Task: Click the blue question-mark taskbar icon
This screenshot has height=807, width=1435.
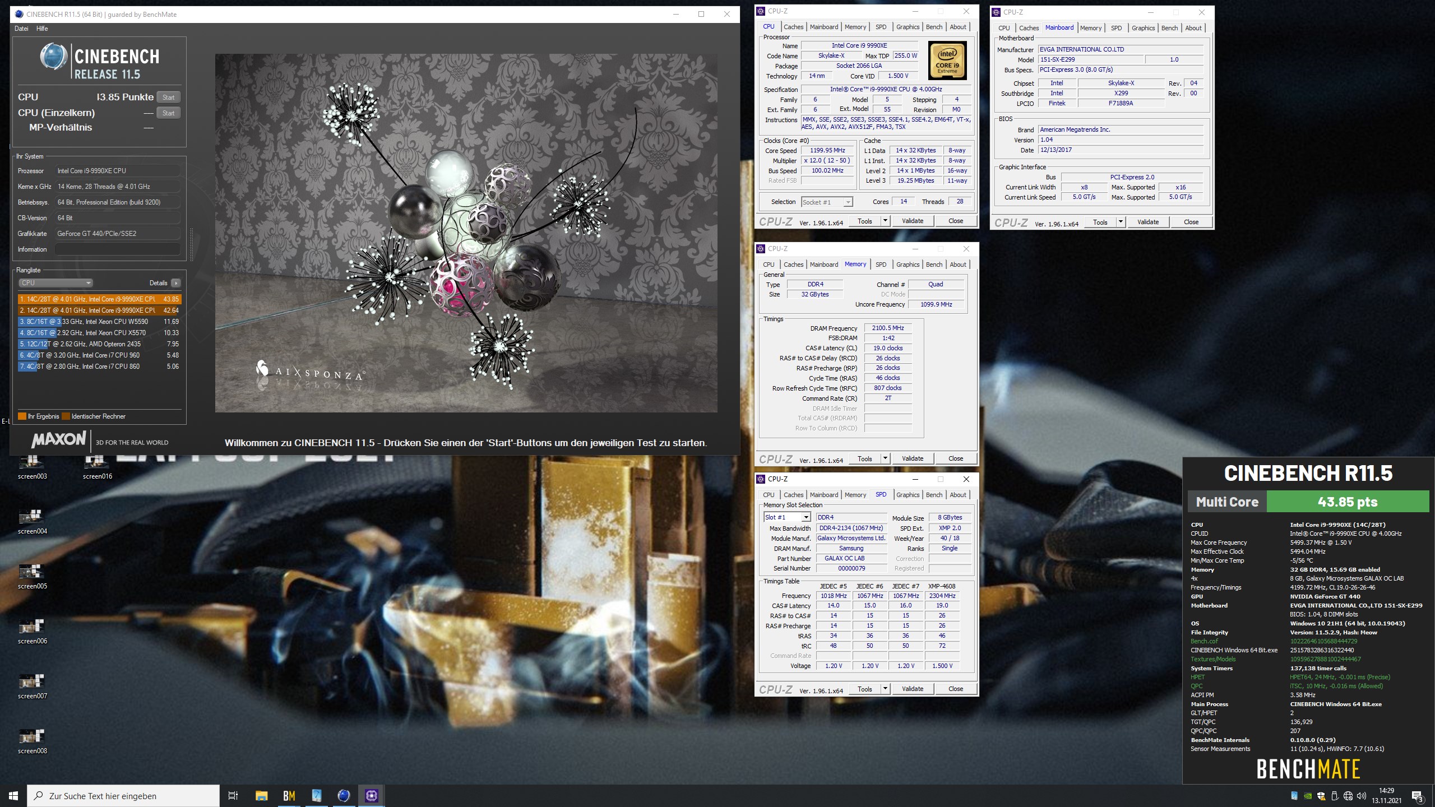Action: point(316,796)
